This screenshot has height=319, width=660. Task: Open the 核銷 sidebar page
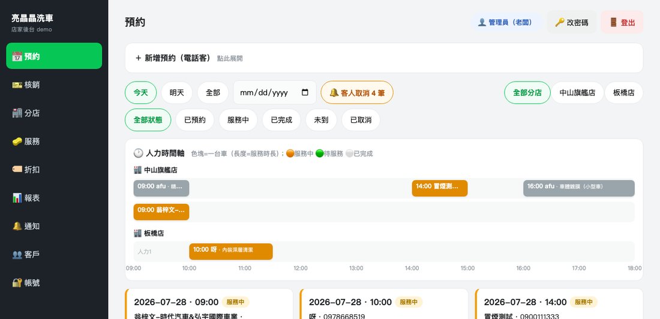tap(54, 85)
